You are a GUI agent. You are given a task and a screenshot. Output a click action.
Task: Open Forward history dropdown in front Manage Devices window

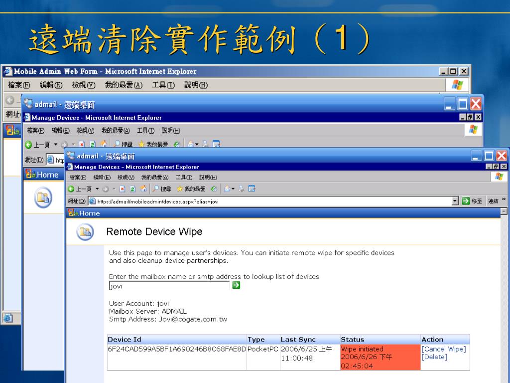point(114,189)
